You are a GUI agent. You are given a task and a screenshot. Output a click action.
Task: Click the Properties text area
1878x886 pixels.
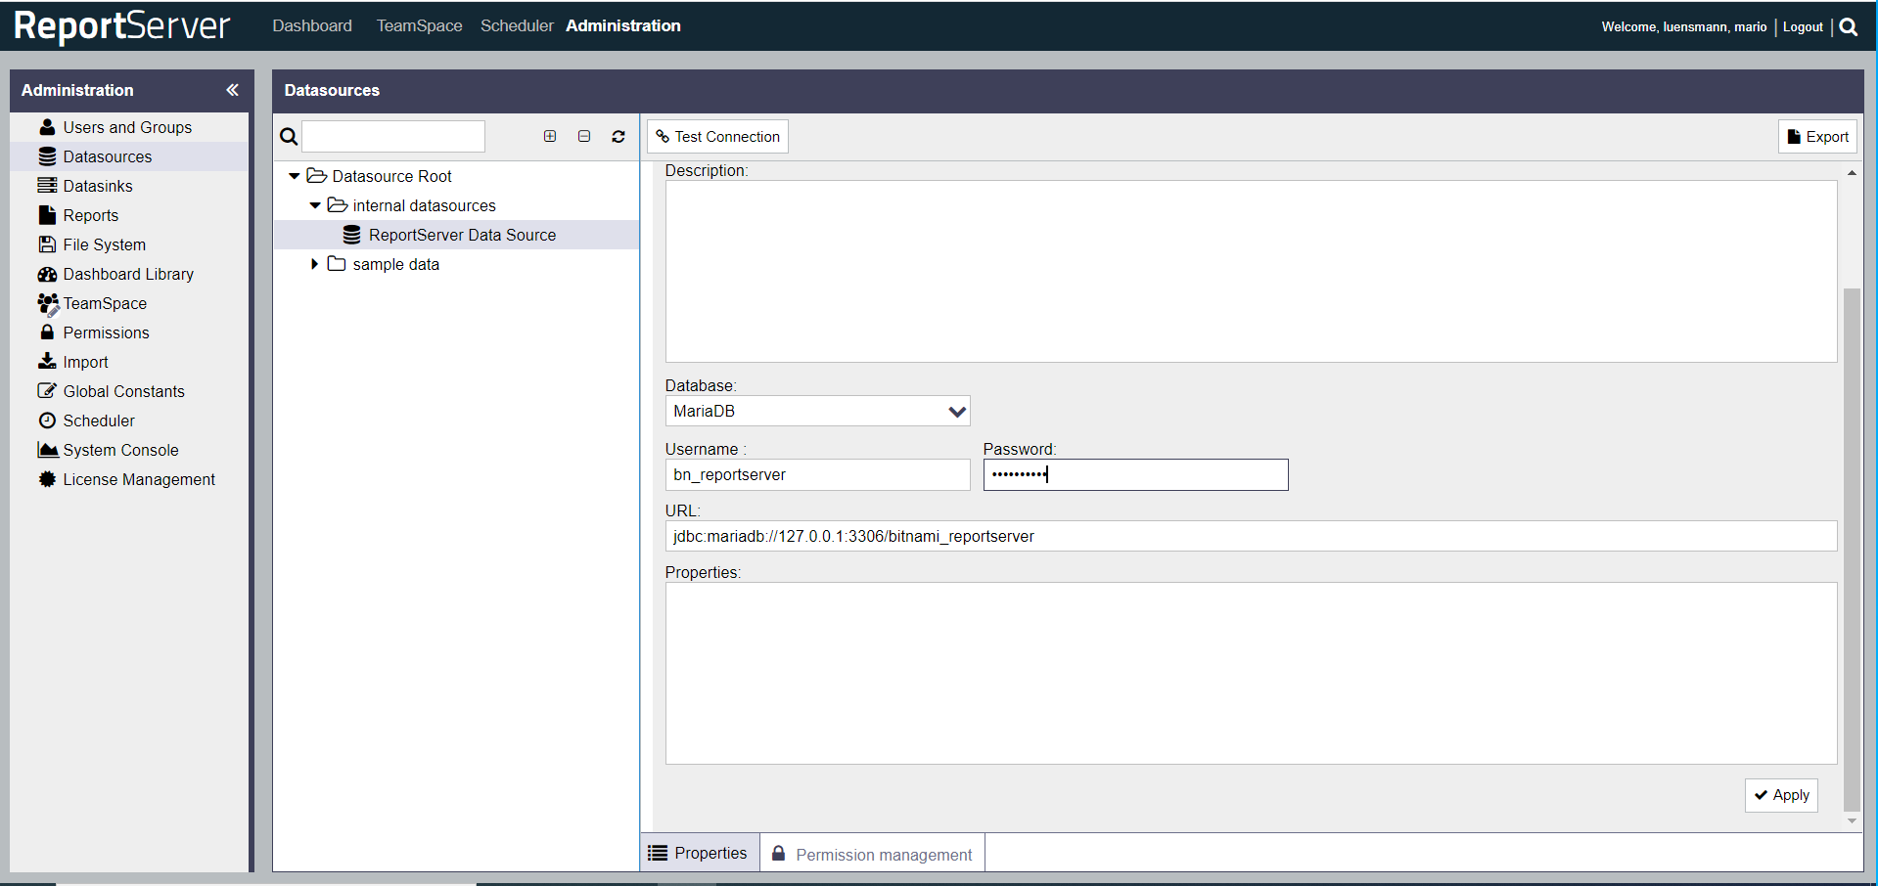tap(1251, 673)
